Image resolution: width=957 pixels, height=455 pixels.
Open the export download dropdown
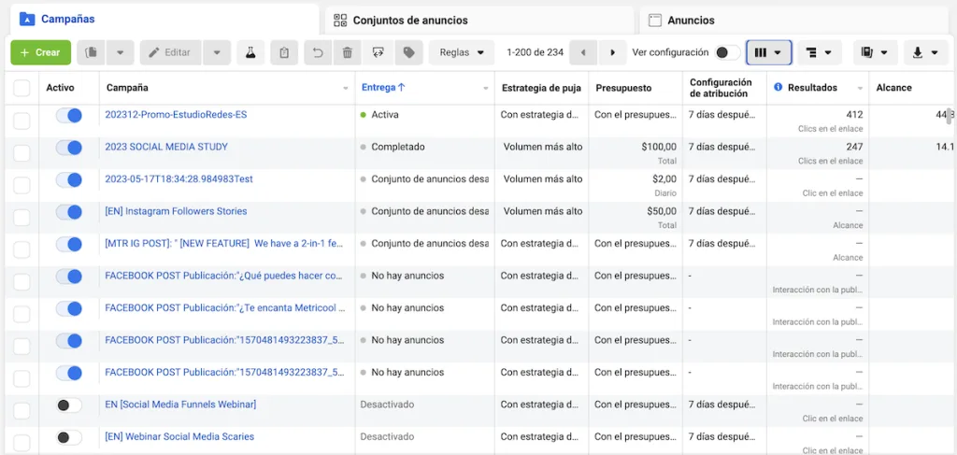pyautogui.click(x=926, y=52)
